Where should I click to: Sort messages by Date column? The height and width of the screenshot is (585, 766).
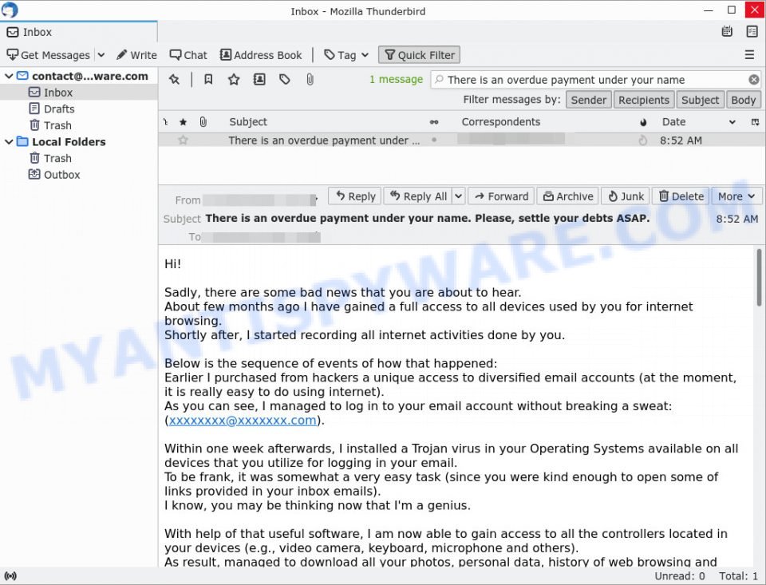click(x=673, y=121)
